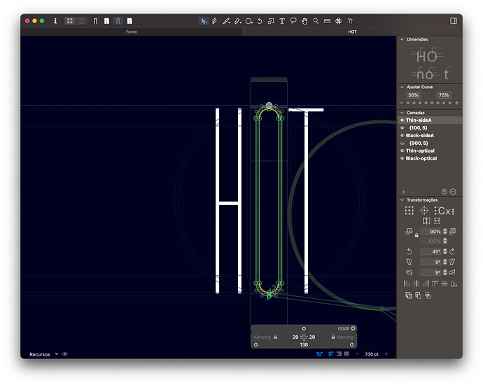This screenshot has height=385, width=483.
Task: Toggle visibility of Thin-sideA layer
Action: click(402, 120)
